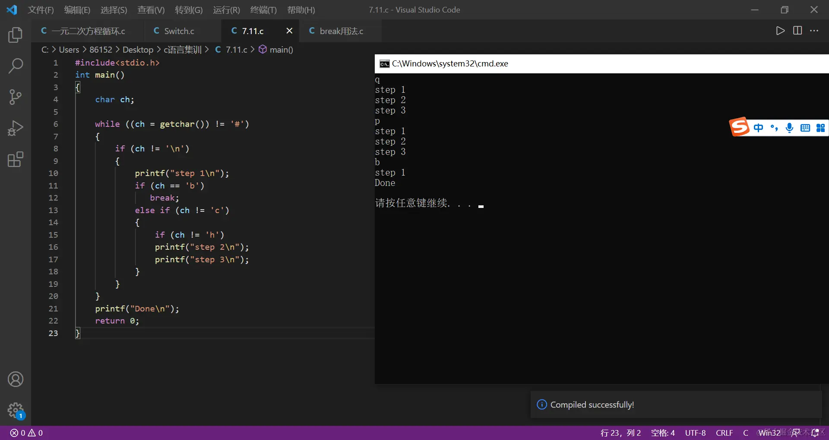This screenshot has width=829, height=440.
Task: Click the printf("Done\n") line
Action: click(x=137, y=309)
